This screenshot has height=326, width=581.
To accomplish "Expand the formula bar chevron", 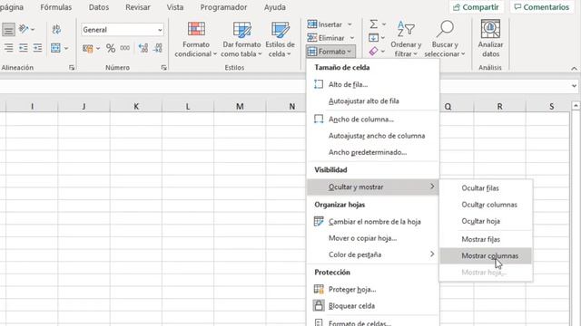I will click(x=574, y=86).
